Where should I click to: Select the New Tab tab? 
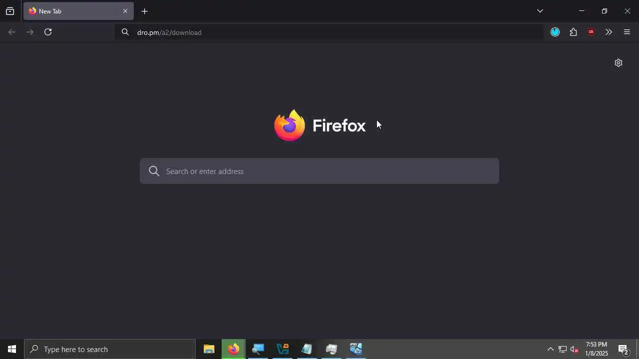(78, 11)
